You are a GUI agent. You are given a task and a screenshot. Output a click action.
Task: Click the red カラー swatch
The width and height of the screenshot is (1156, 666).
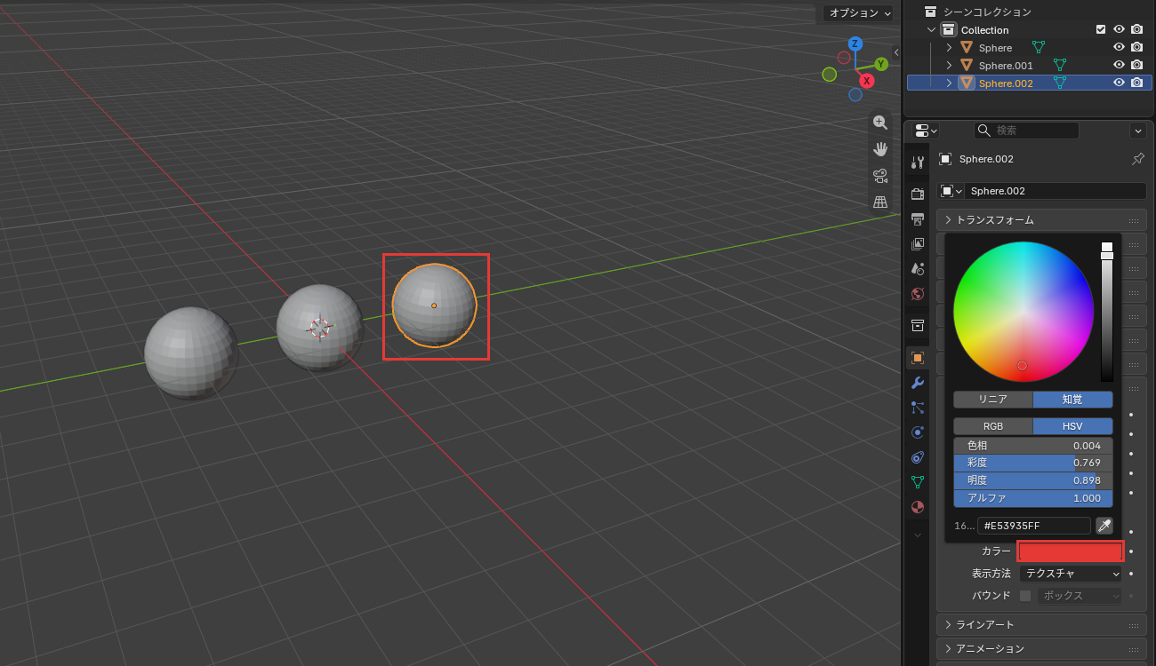coord(1071,551)
